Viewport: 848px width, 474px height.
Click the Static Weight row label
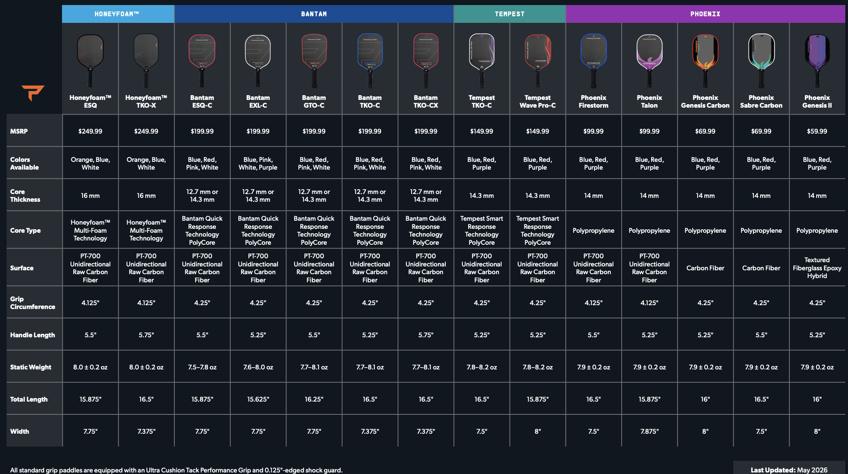click(31, 367)
